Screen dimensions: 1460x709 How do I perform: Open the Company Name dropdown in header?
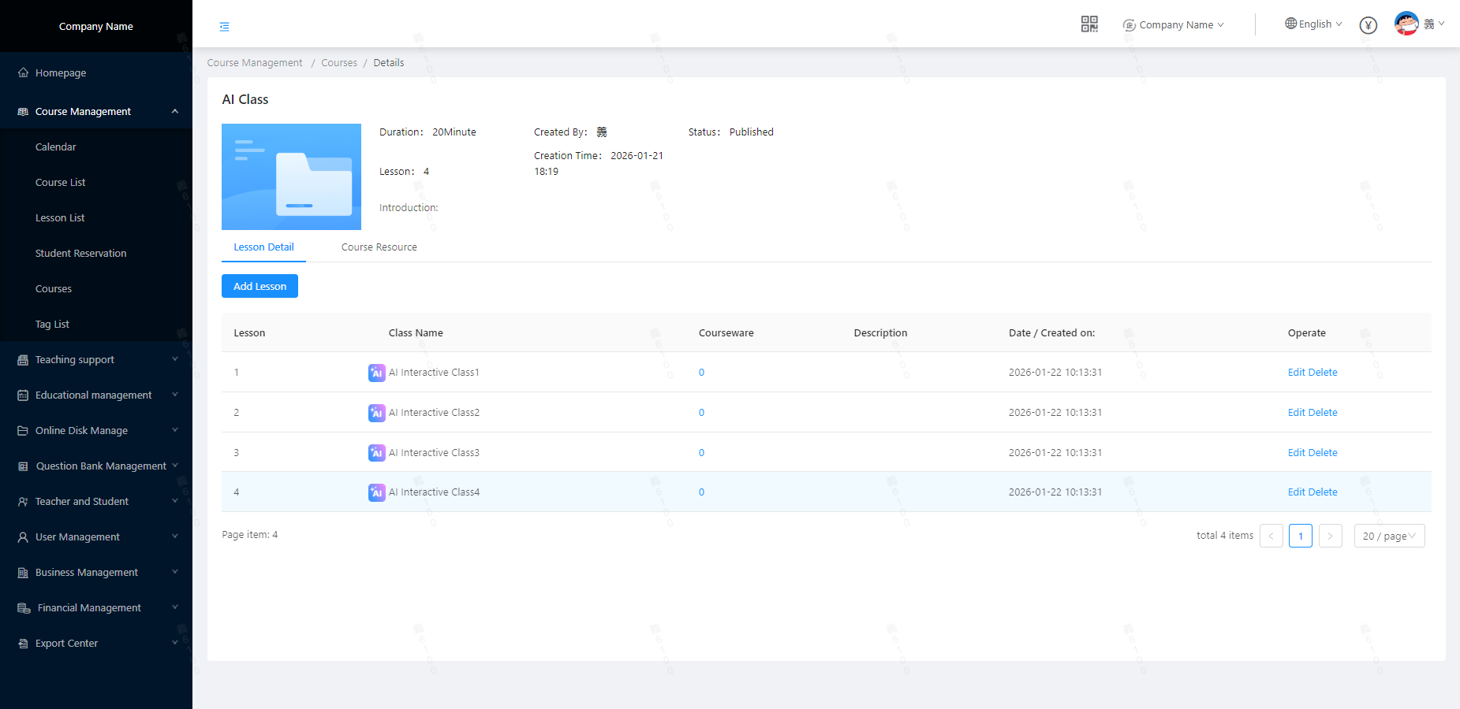(1174, 25)
